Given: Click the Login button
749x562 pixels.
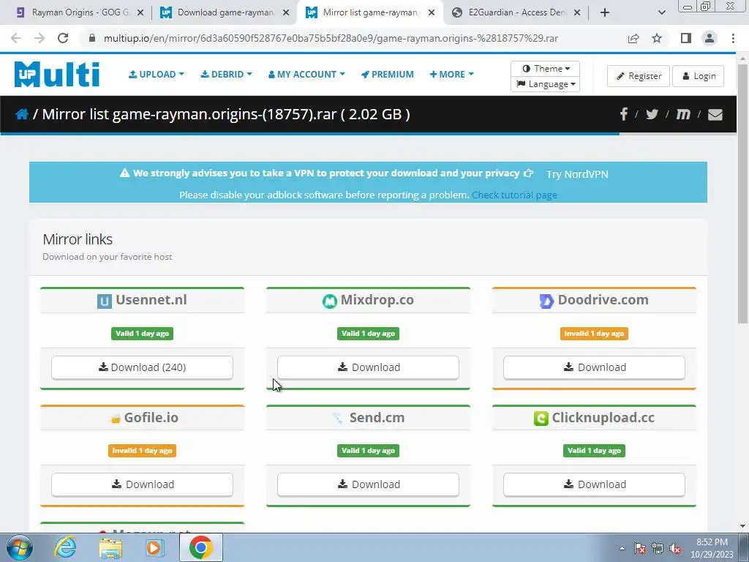Looking at the screenshot, I should pyautogui.click(x=698, y=76).
